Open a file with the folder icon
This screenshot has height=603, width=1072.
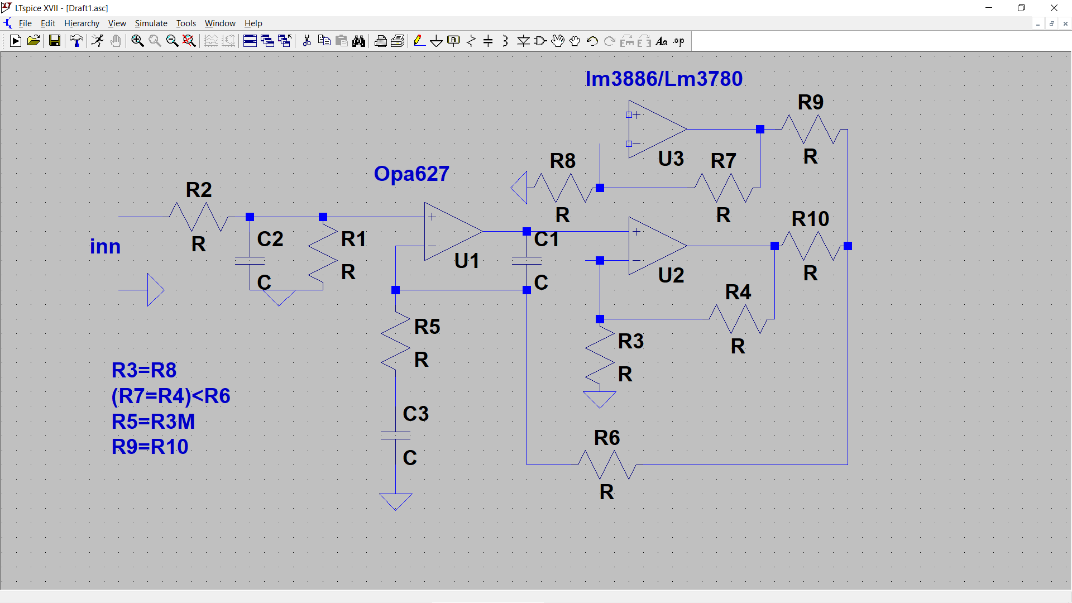[x=33, y=41]
